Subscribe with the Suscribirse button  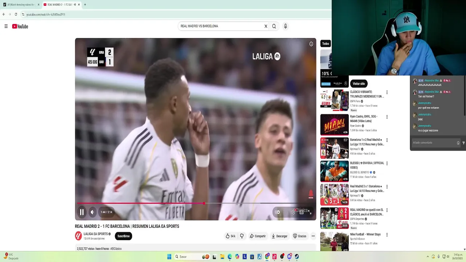click(x=123, y=236)
